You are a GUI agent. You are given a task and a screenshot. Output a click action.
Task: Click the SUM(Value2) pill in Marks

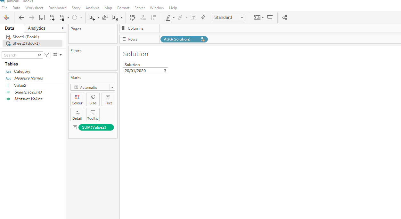click(x=96, y=127)
